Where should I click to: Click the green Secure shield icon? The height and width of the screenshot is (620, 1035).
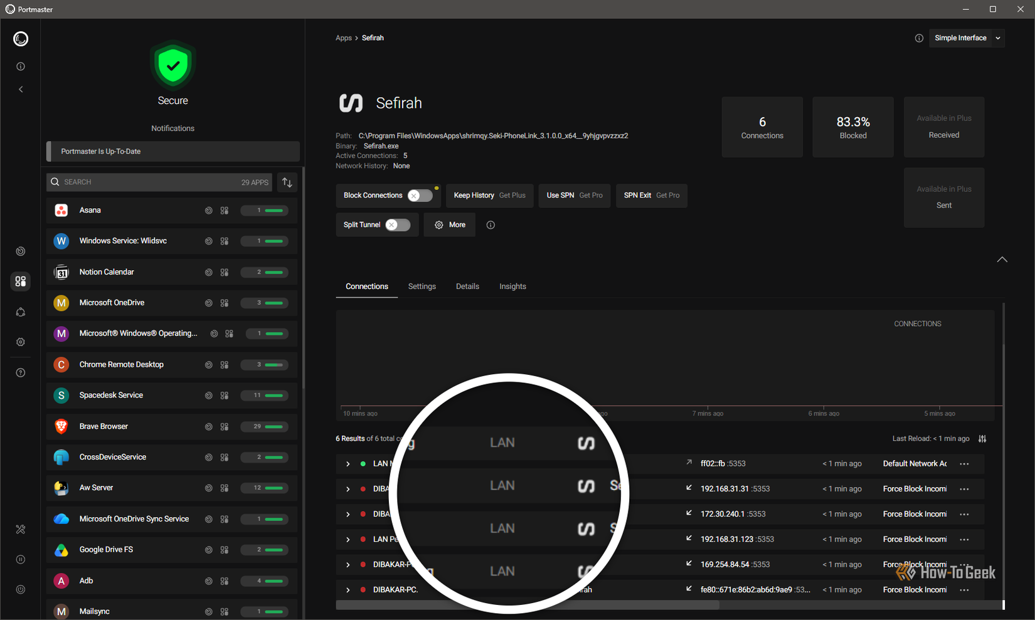173,65
